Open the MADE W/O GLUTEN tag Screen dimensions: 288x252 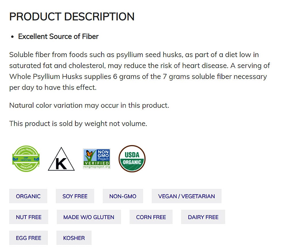click(x=89, y=217)
